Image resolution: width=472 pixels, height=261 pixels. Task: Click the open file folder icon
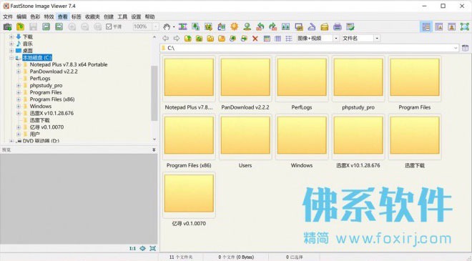coord(20,26)
